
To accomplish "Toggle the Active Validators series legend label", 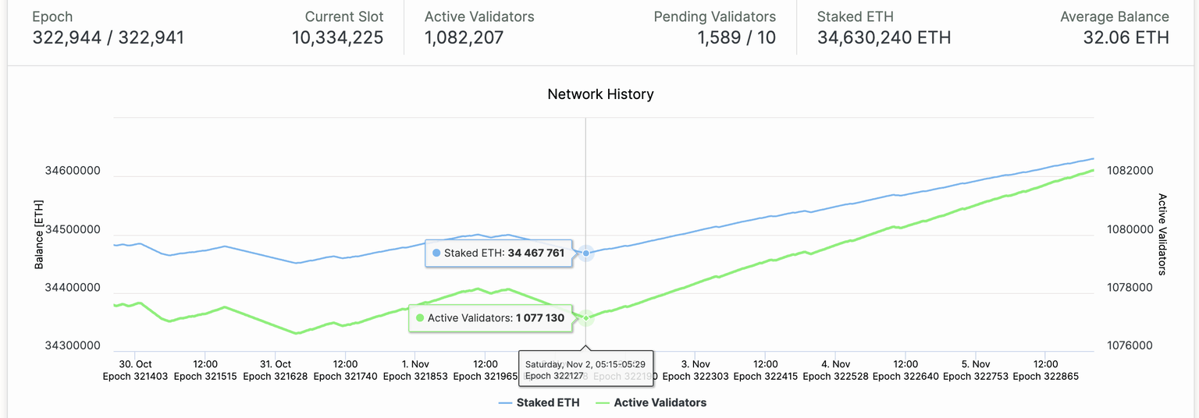I will coord(660,403).
